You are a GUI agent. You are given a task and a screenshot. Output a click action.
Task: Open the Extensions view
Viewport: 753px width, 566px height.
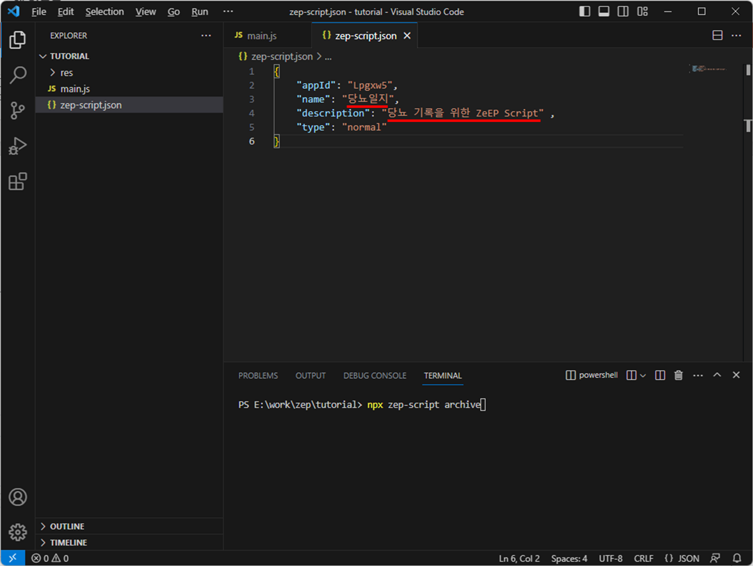coord(18,181)
